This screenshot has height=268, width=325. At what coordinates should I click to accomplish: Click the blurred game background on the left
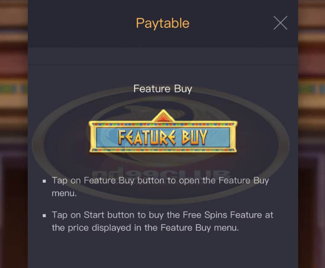click(x=14, y=134)
